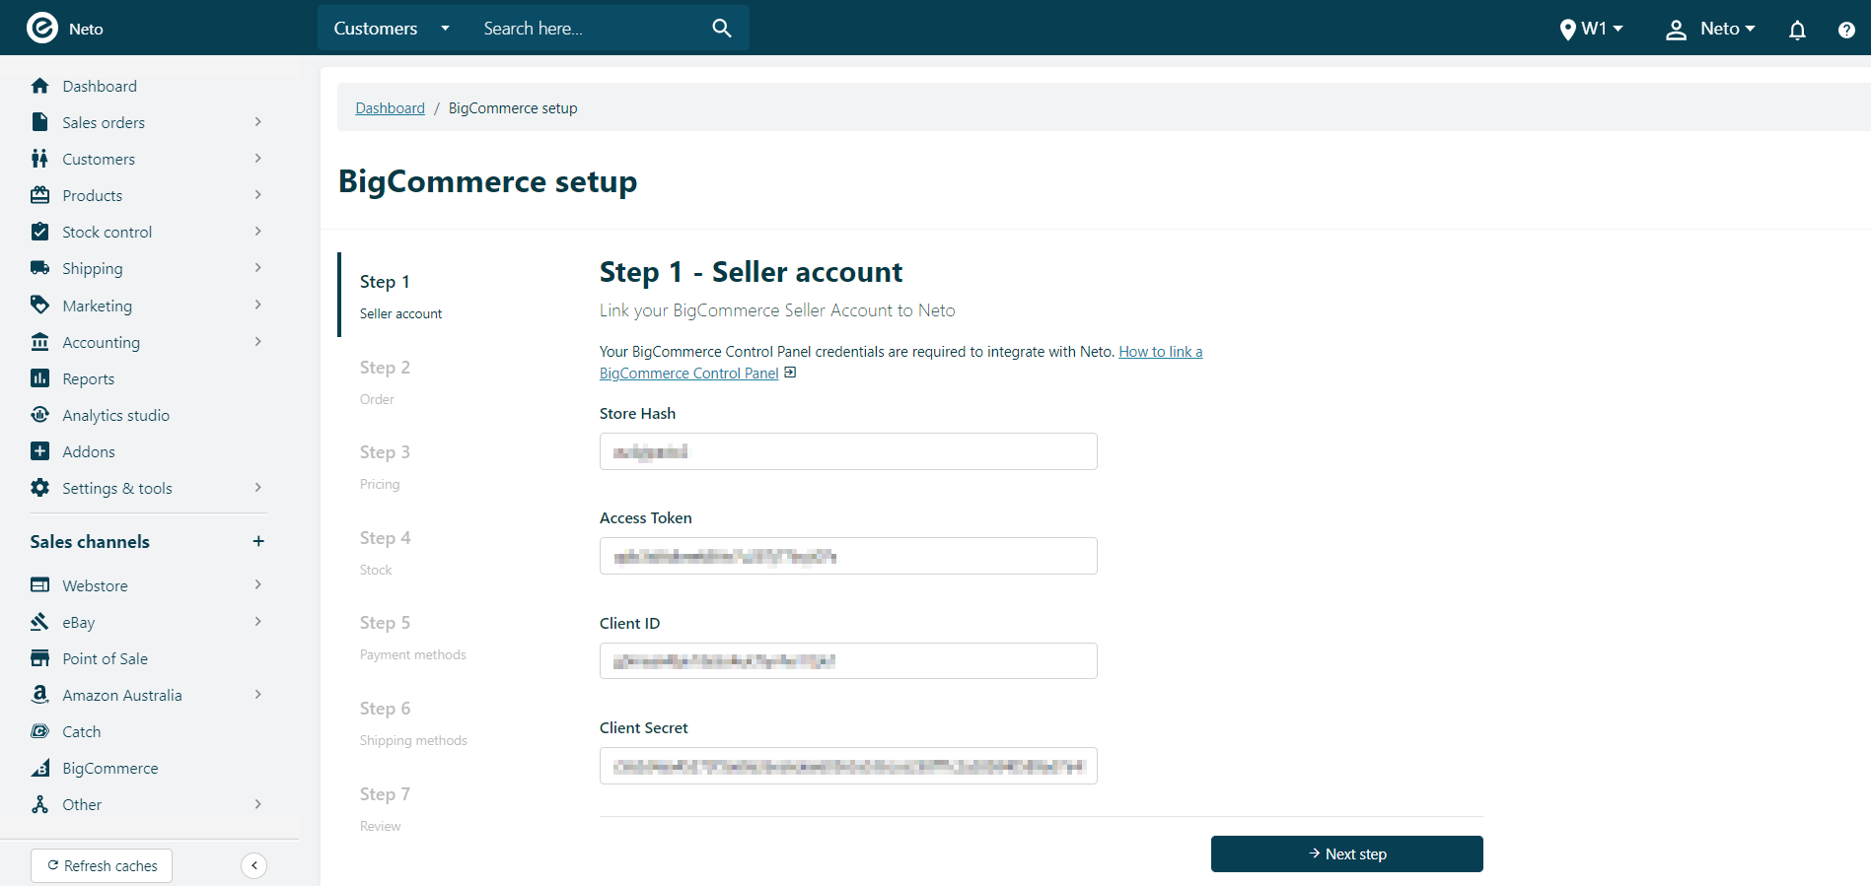The height and width of the screenshot is (886, 1871).
Task: Collapse the sidebar with arrow button
Action: coord(254,865)
